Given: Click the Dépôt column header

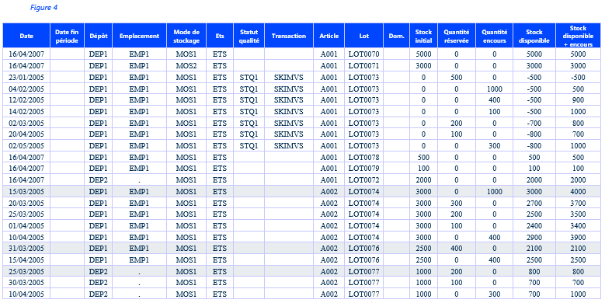Looking at the screenshot, I should [99, 36].
